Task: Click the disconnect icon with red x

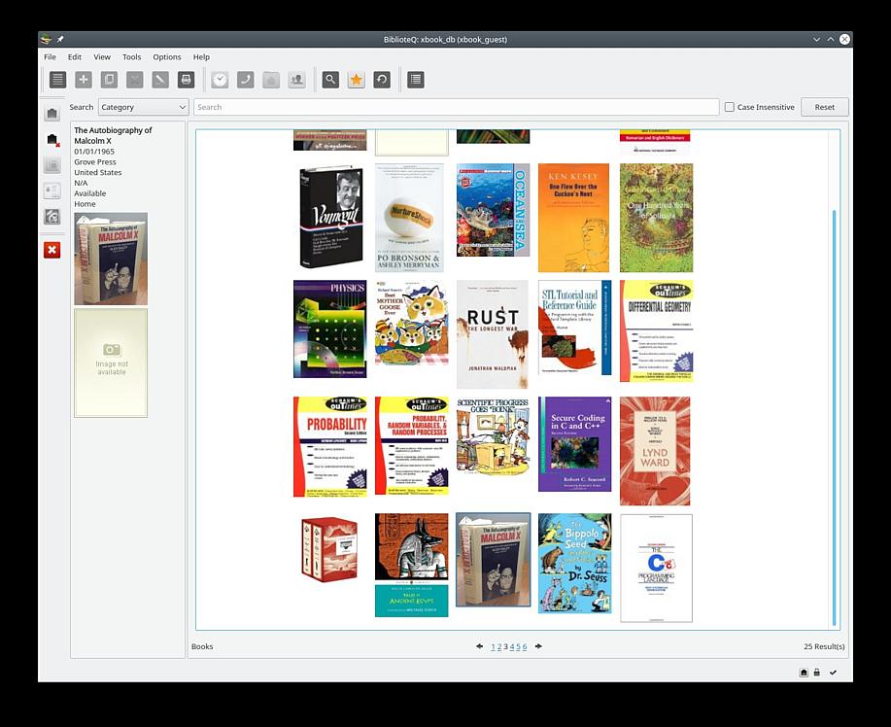Action: click(x=52, y=140)
